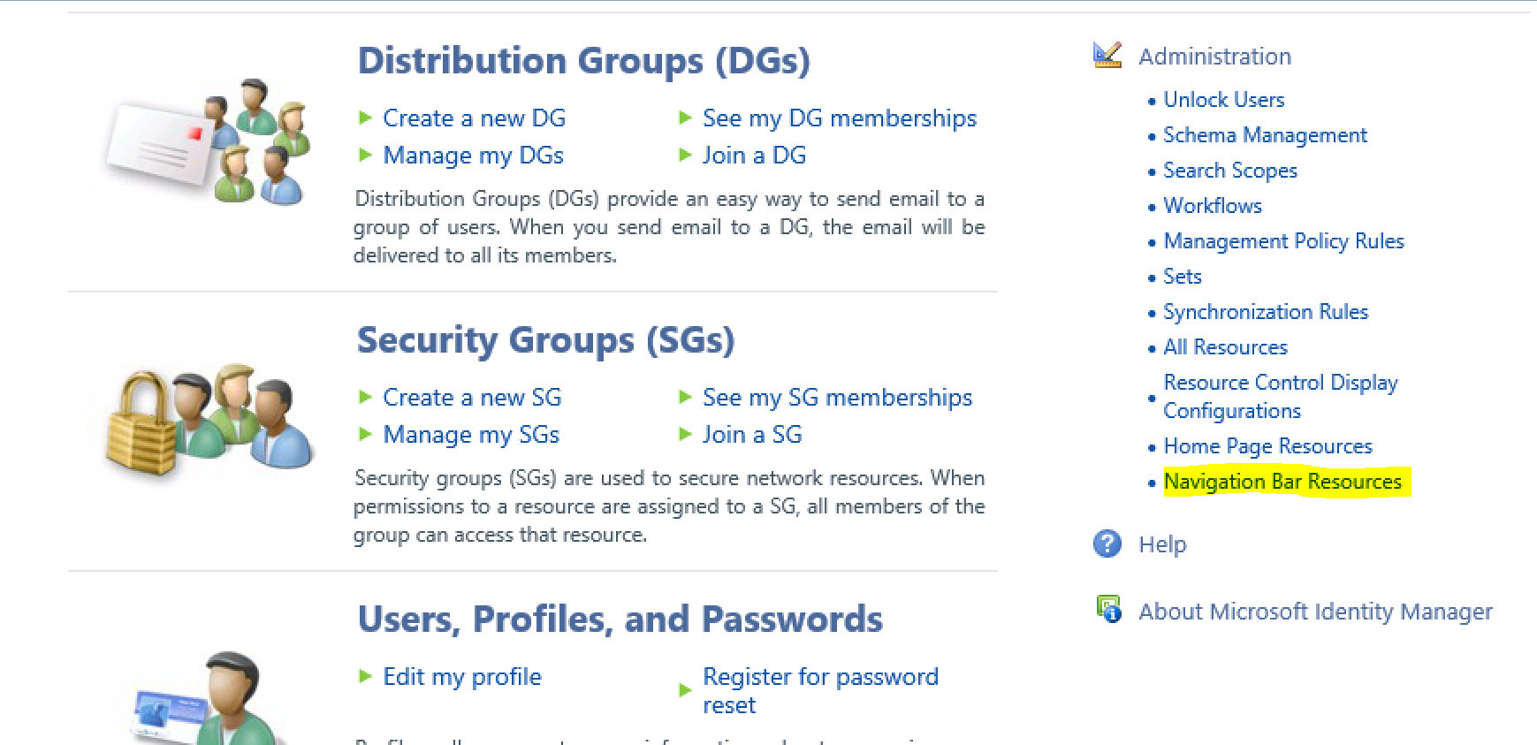Image resolution: width=1537 pixels, height=745 pixels.
Task: Click the blue Help question mark icon
Action: click(x=1107, y=544)
